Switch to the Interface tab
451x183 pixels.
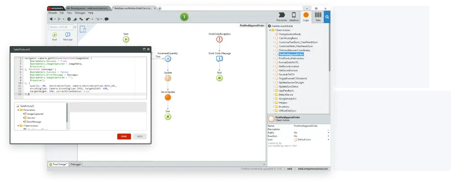(293, 17)
